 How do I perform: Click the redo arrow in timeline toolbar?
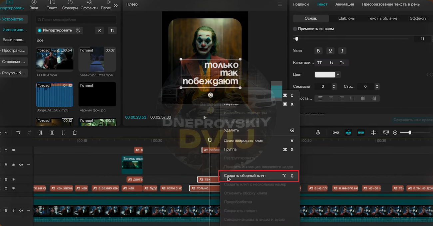click(29, 133)
